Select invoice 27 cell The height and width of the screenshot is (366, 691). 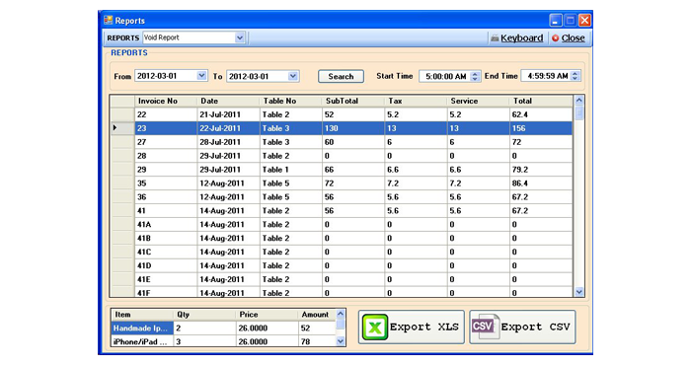pos(165,142)
